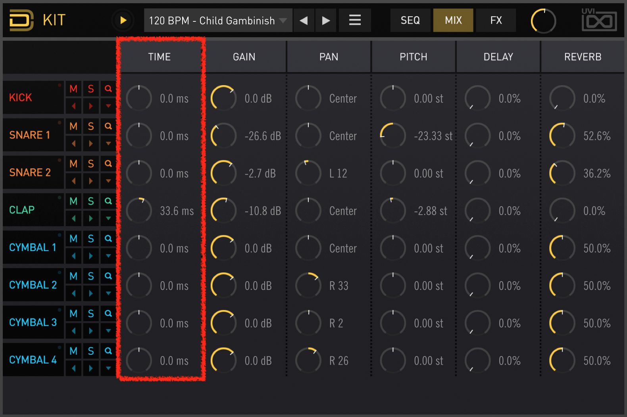627x417 pixels.
Task: Open the SNARE 2 search icon
Action: pyautogui.click(x=108, y=164)
